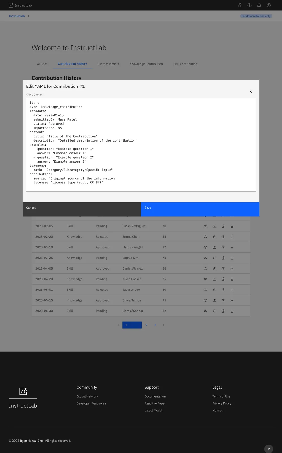This screenshot has width=282, height=453.
Task: Open the Read the Paper link
Action: 155,403
